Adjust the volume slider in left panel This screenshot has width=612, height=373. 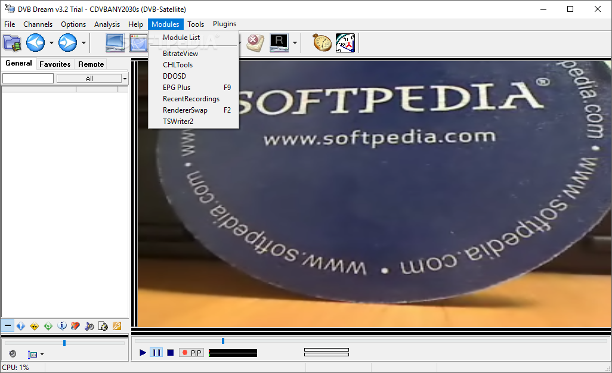(64, 343)
